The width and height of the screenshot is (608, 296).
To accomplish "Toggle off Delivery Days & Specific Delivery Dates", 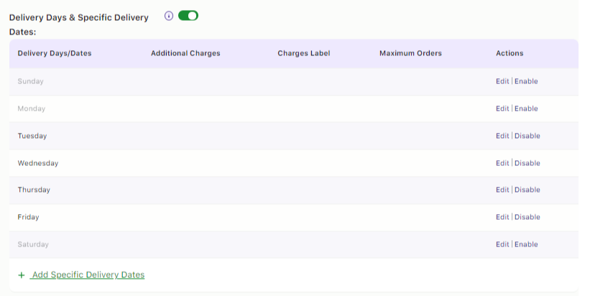I will [x=188, y=16].
